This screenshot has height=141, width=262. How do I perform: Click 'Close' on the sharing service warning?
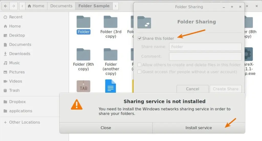point(106,128)
